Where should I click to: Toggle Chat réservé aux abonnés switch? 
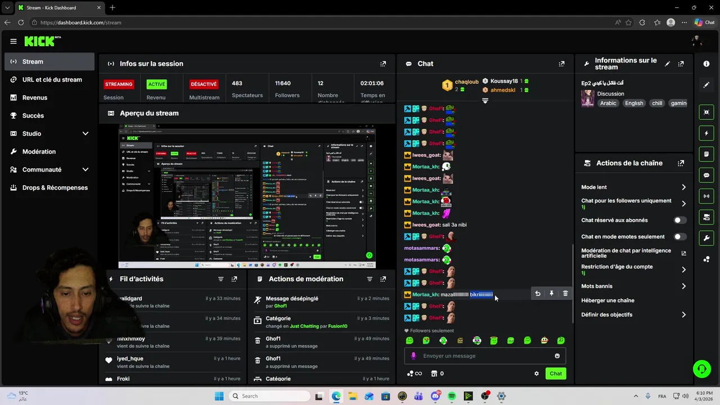click(679, 220)
